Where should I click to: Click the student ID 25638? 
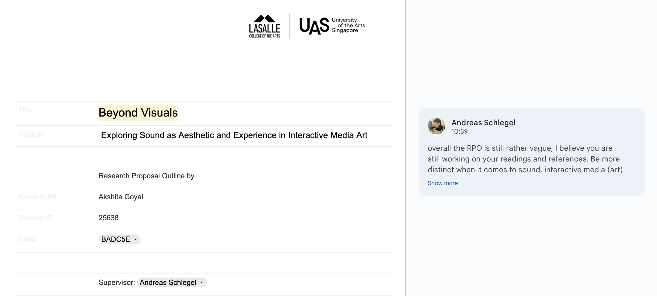[x=108, y=218]
